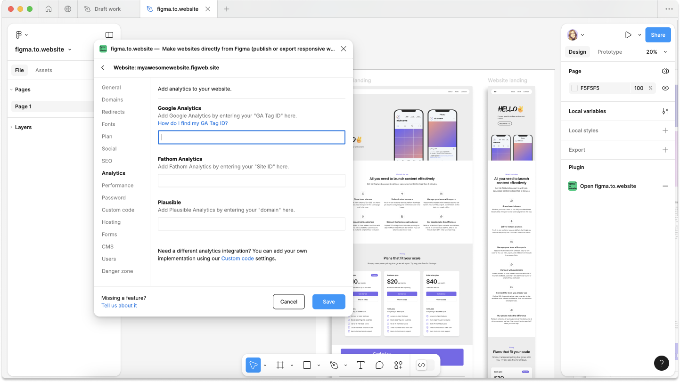The image size is (680, 382).
Task: Toggle Dev Mode code switch
Action: pos(426,365)
